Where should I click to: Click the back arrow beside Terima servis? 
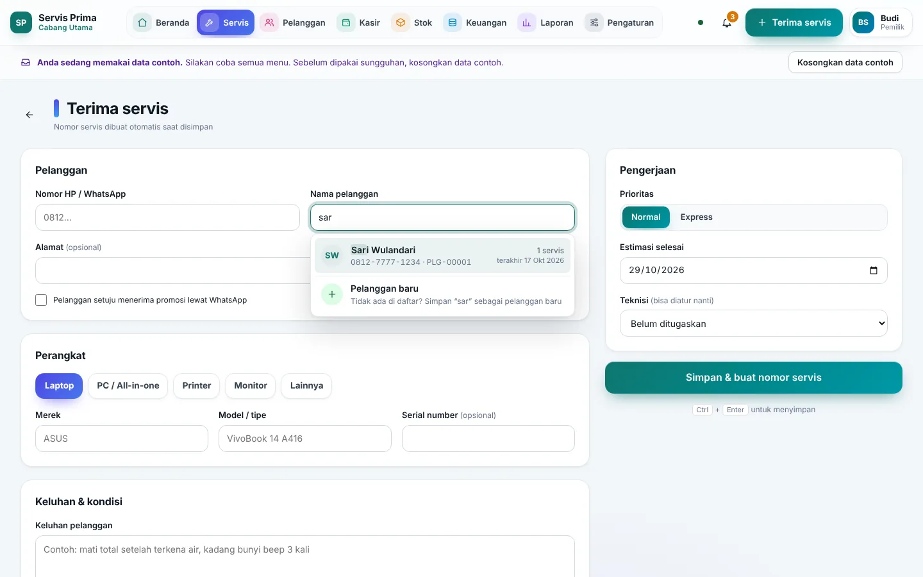[29, 115]
